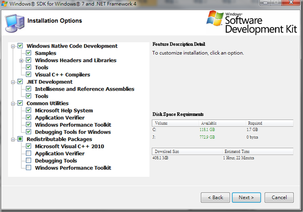Click the Back button
303x212 pixels.
point(215,197)
